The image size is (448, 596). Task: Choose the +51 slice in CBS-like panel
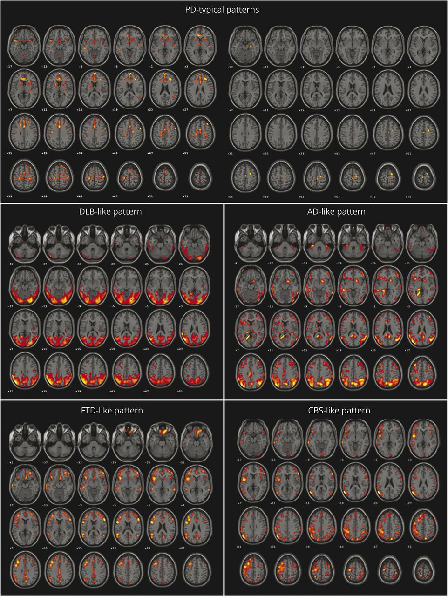(423, 524)
